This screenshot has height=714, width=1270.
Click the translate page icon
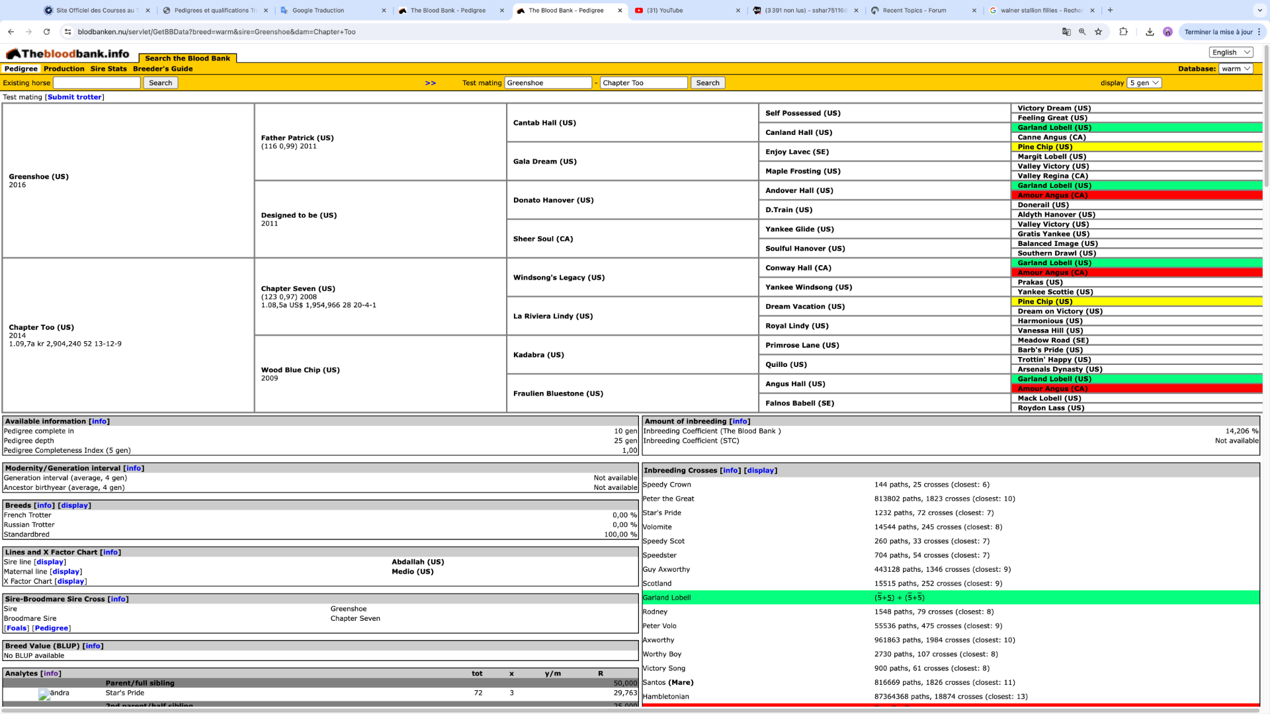(1066, 32)
